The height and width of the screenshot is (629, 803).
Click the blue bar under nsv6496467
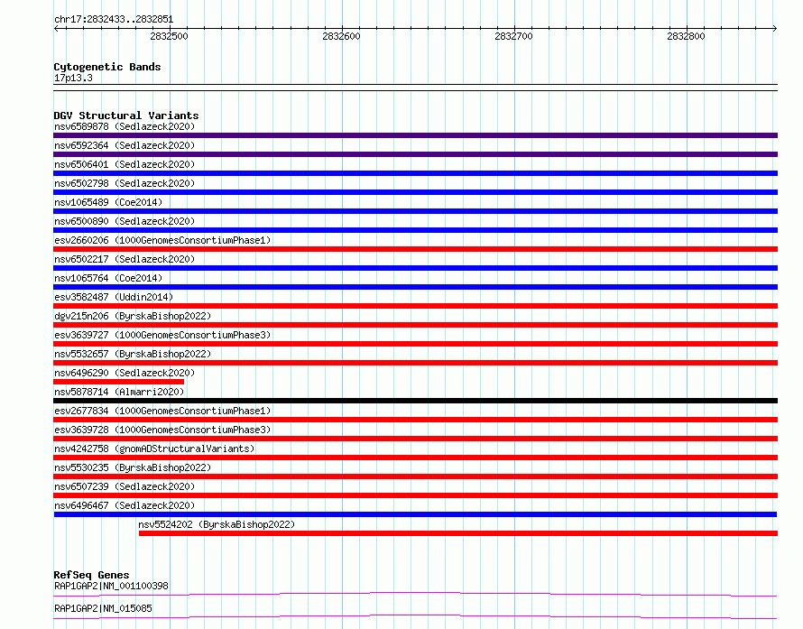pyautogui.click(x=415, y=514)
